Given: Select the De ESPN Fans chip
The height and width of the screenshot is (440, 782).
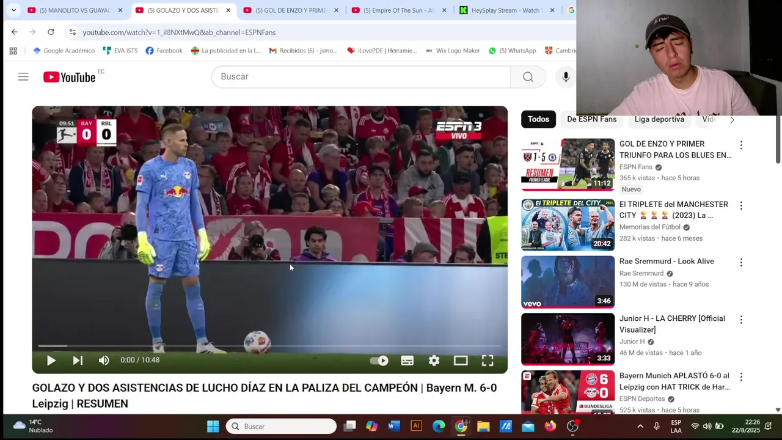Looking at the screenshot, I should coord(591,119).
